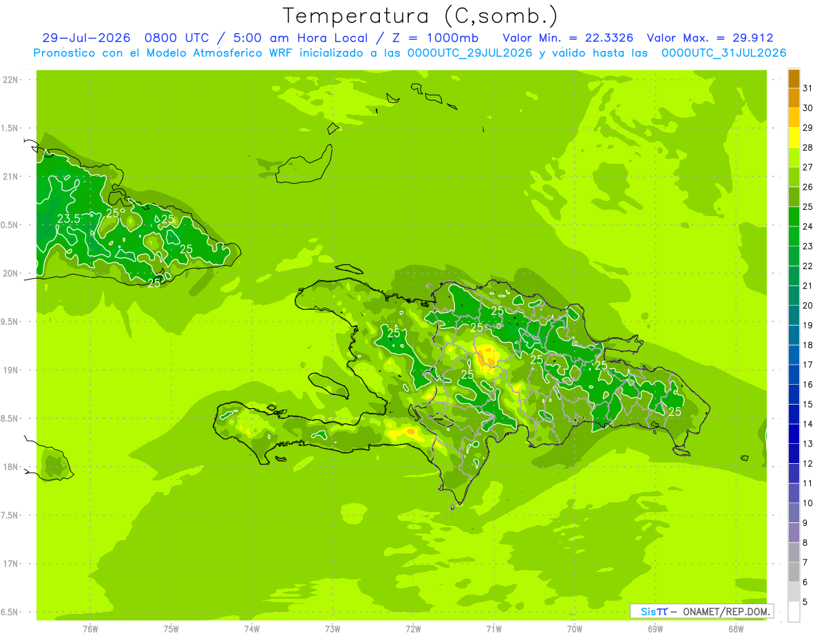Image resolution: width=826 pixels, height=638 pixels.
Task: Click the '26' value on the color scale
Action: pos(807,187)
